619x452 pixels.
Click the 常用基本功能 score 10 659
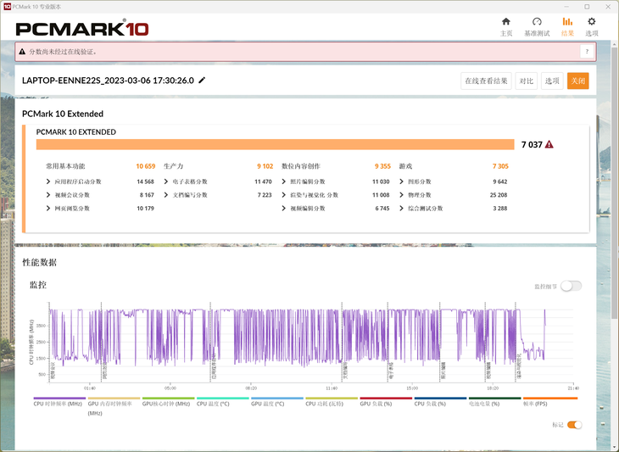(x=146, y=166)
